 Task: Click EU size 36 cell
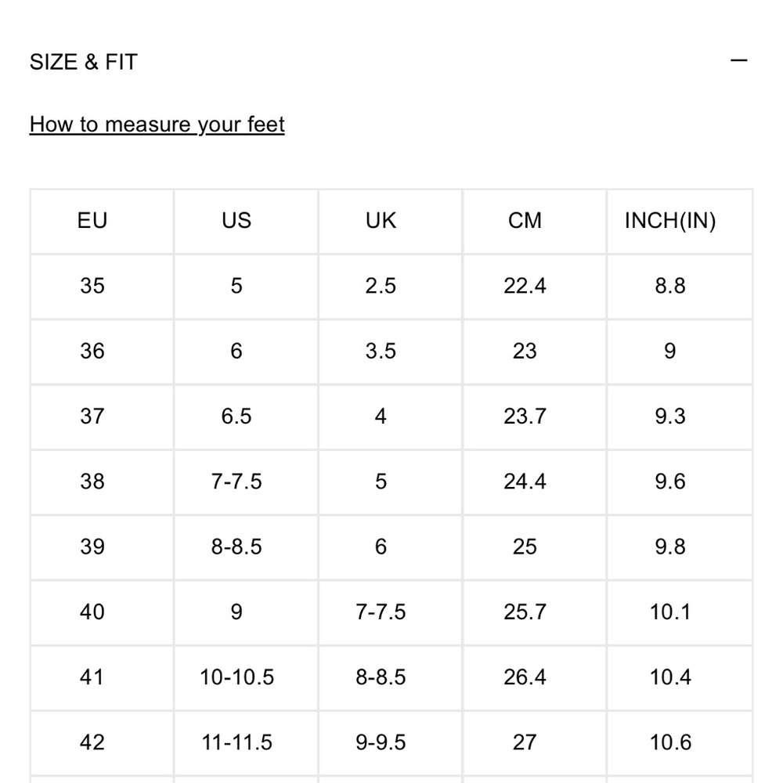[x=92, y=351]
